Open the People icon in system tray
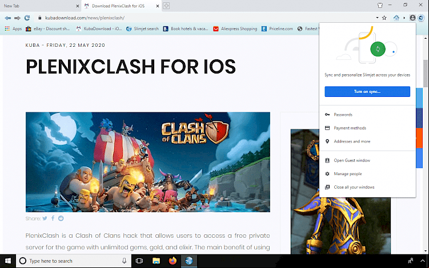This screenshot has height=268, width=429. click(x=410, y=261)
